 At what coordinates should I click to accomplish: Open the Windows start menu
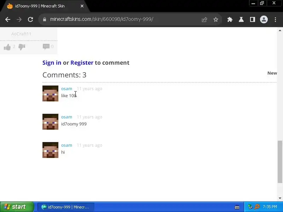click(17, 207)
